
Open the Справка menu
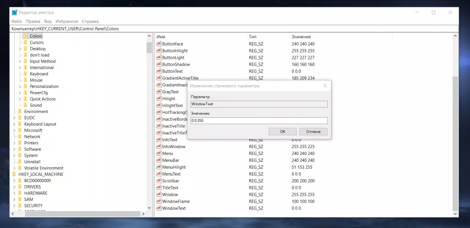(x=90, y=21)
